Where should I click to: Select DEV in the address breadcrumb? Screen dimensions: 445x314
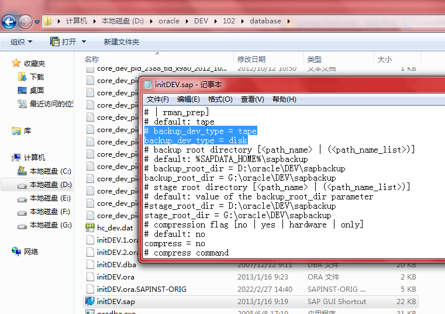201,21
